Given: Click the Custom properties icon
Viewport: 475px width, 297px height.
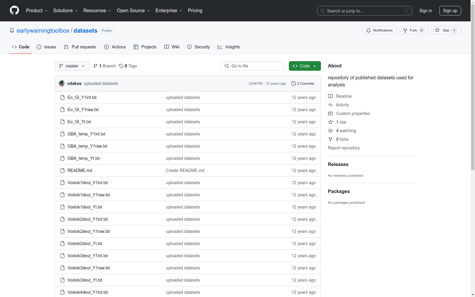Looking at the screenshot, I should click(x=330, y=113).
